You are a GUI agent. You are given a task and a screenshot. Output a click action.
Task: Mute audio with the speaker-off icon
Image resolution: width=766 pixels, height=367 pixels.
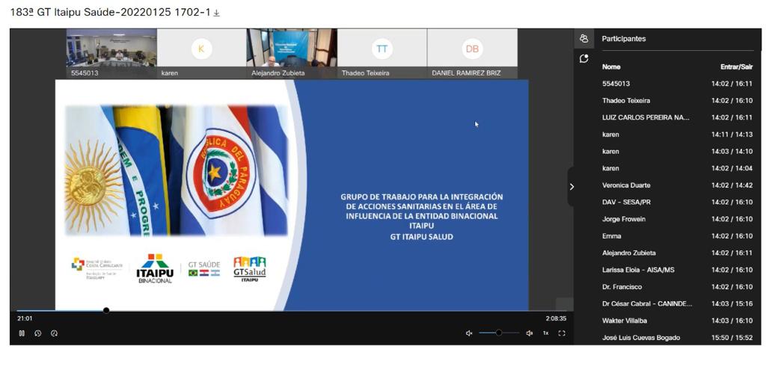pyautogui.click(x=469, y=333)
